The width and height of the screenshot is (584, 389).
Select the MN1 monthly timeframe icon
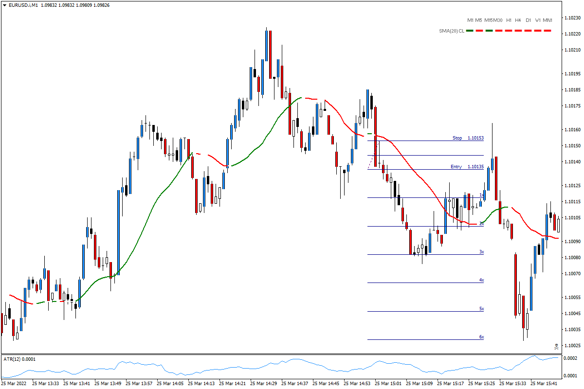pyautogui.click(x=547, y=20)
